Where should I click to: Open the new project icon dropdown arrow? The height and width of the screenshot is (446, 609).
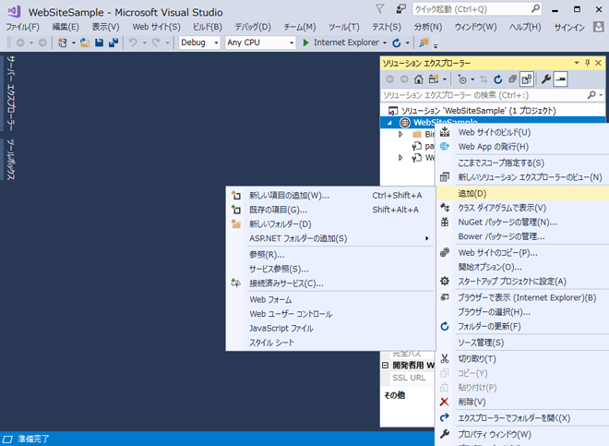(x=74, y=42)
